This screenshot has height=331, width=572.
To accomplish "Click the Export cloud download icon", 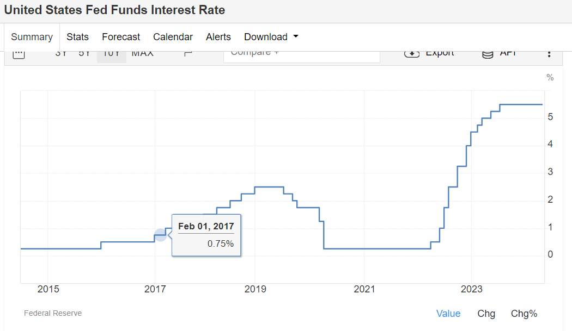I will (412, 54).
